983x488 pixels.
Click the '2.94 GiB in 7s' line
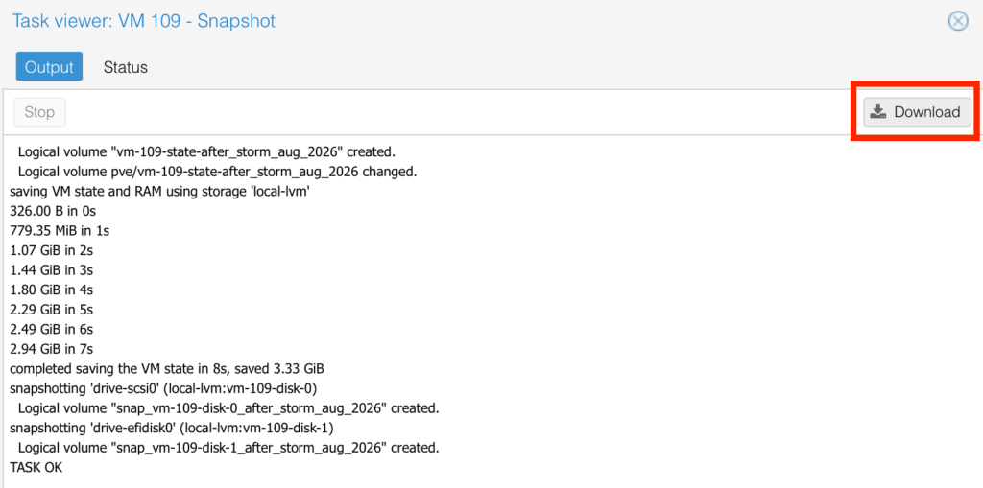tap(52, 349)
